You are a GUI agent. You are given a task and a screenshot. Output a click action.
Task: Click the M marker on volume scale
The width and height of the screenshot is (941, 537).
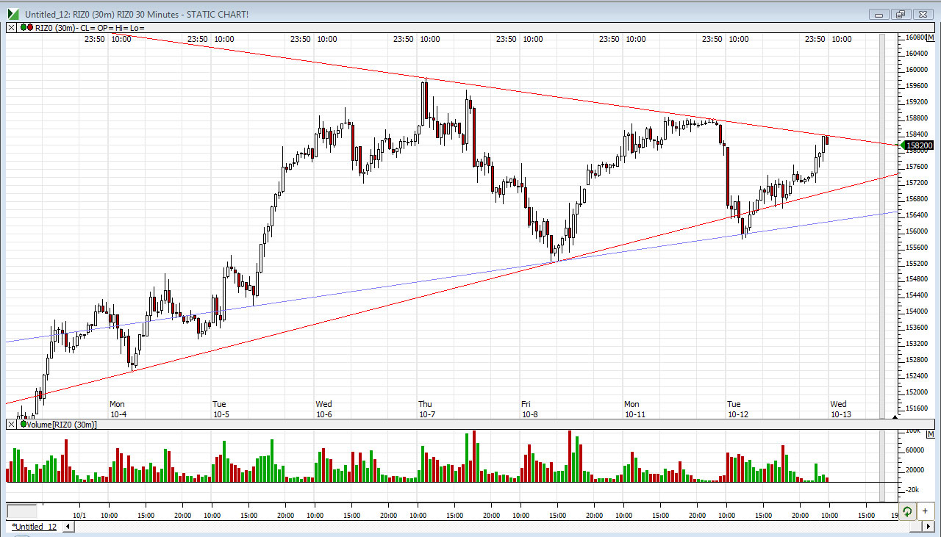[929, 435]
